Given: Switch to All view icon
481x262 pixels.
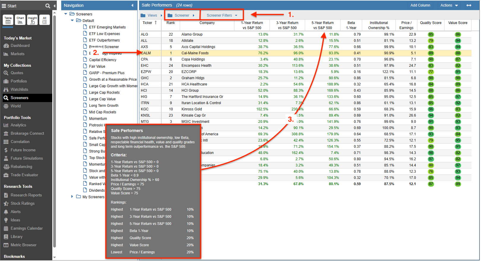Looking at the screenshot, I should [45, 20].
